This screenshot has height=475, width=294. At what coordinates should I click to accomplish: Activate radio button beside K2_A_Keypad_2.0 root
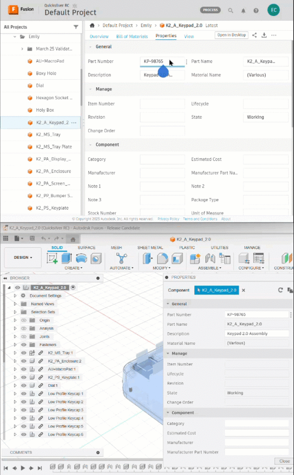tap(73, 288)
